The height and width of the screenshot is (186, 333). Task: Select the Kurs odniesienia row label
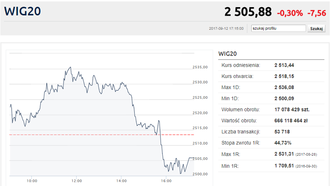click(x=241, y=65)
